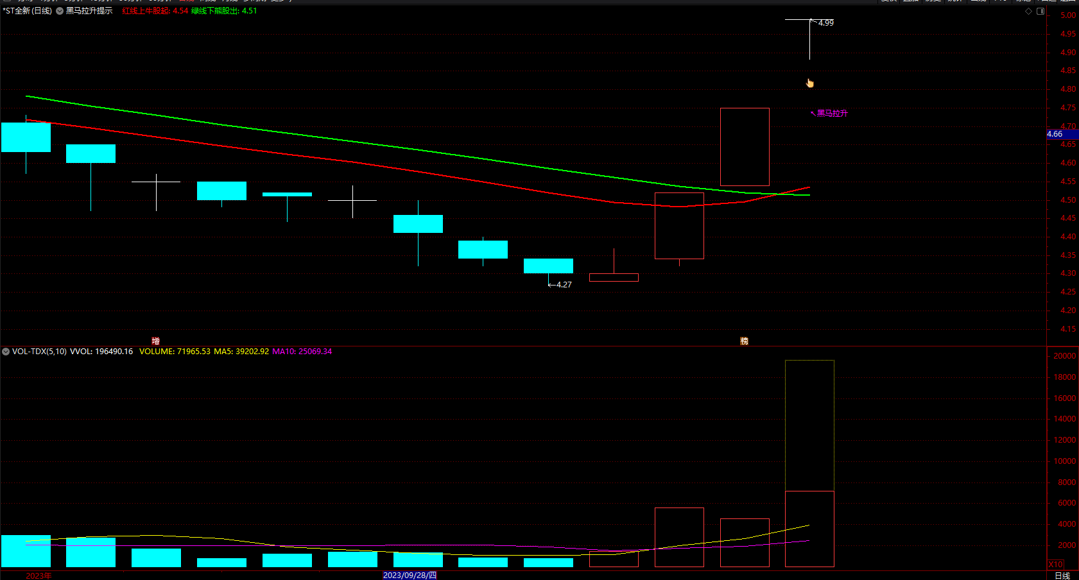Click the 20000 volume axis label
This screenshot has height=580, width=1079.
click(x=1065, y=356)
